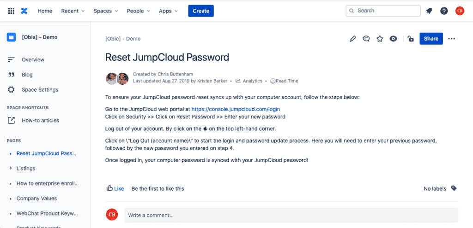Go to Home in top navigation
The image size is (473, 228).
45,11
